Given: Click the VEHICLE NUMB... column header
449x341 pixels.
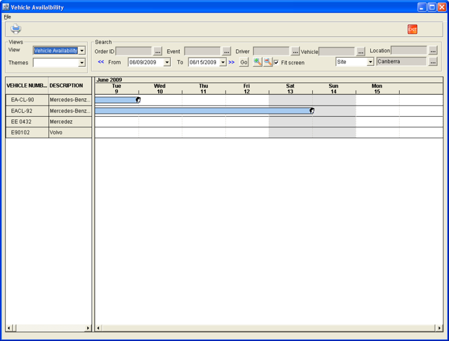Looking at the screenshot, I should (x=27, y=85).
